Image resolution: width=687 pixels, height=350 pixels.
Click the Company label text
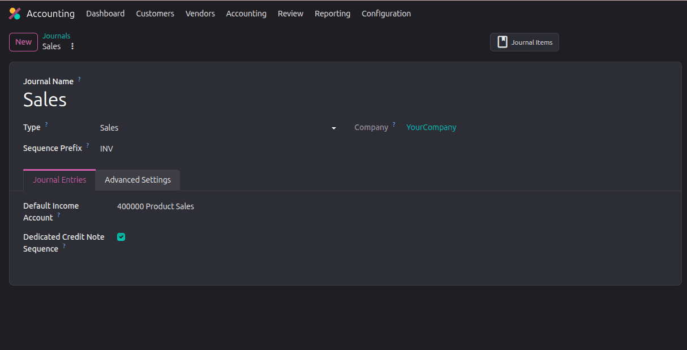tap(371, 127)
